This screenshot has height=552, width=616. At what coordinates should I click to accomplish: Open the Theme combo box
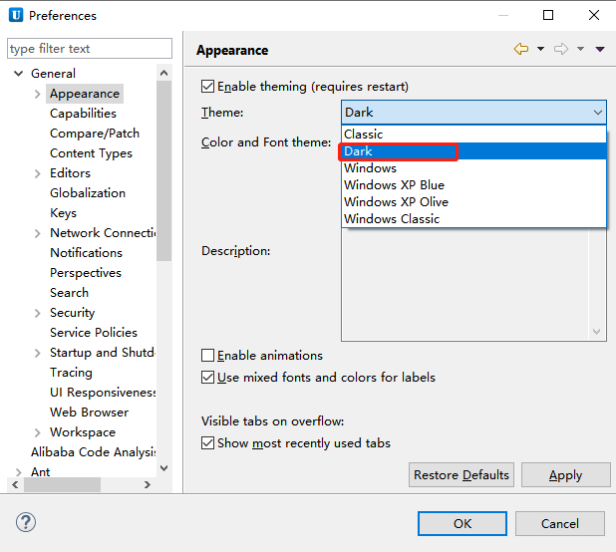click(x=473, y=113)
